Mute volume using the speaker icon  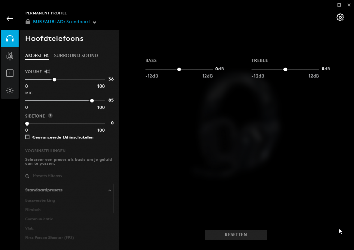tap(47, 72)
